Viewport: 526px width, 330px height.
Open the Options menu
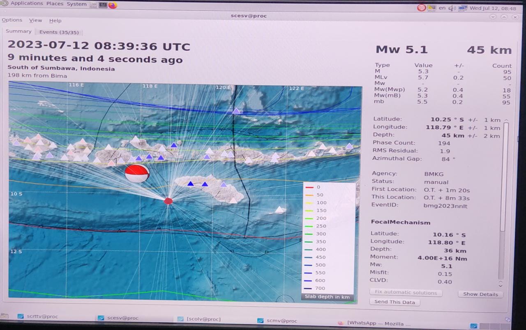pos(12,20)
